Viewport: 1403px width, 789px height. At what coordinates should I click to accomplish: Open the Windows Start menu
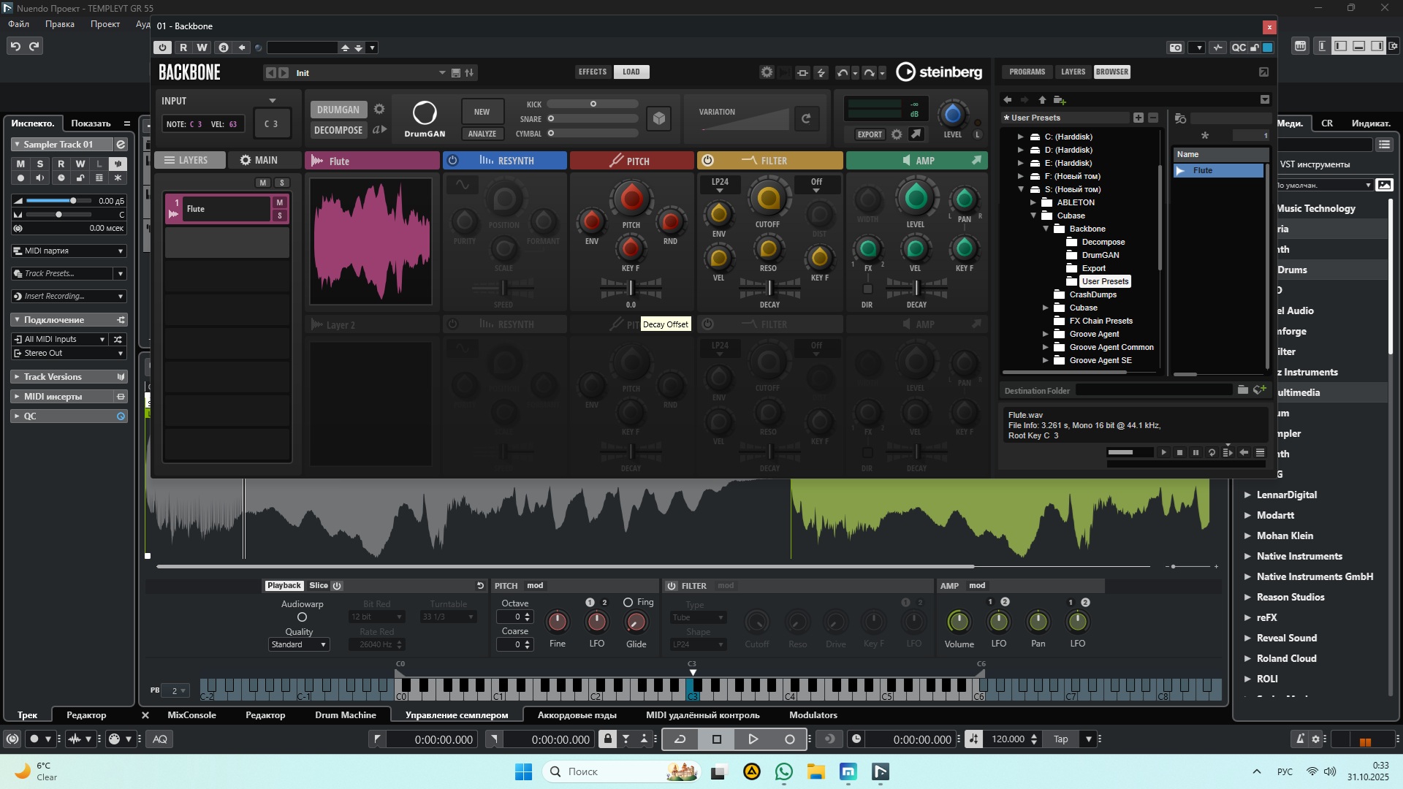click(x=524, y=771)
